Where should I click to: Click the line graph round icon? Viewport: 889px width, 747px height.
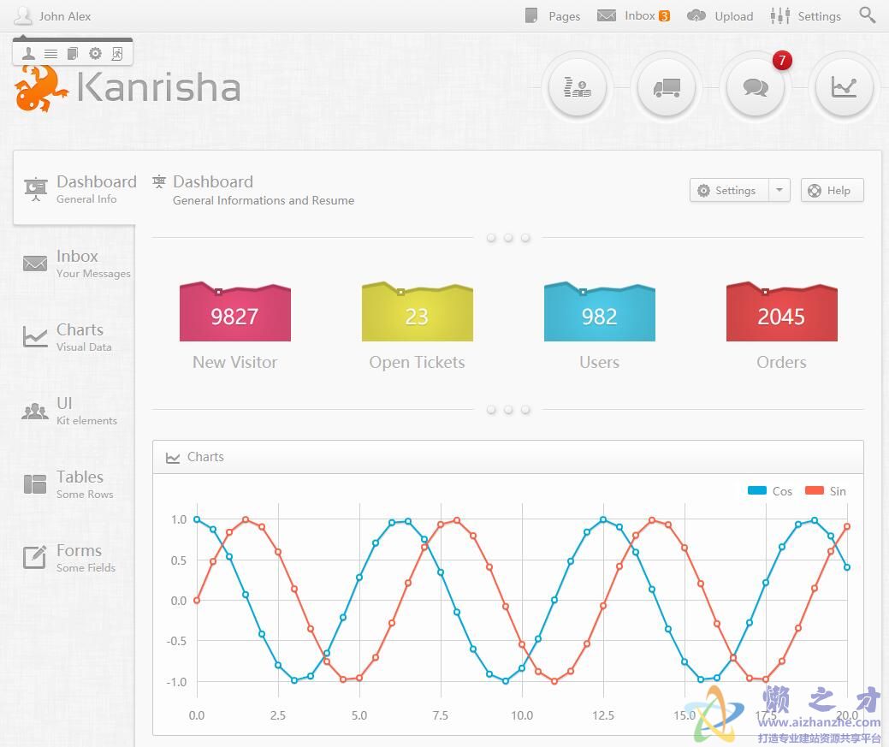pos(844,87)
